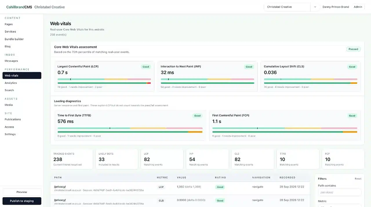Click the Admin role label
Screen dimensions: 371x207
point(358,7)
